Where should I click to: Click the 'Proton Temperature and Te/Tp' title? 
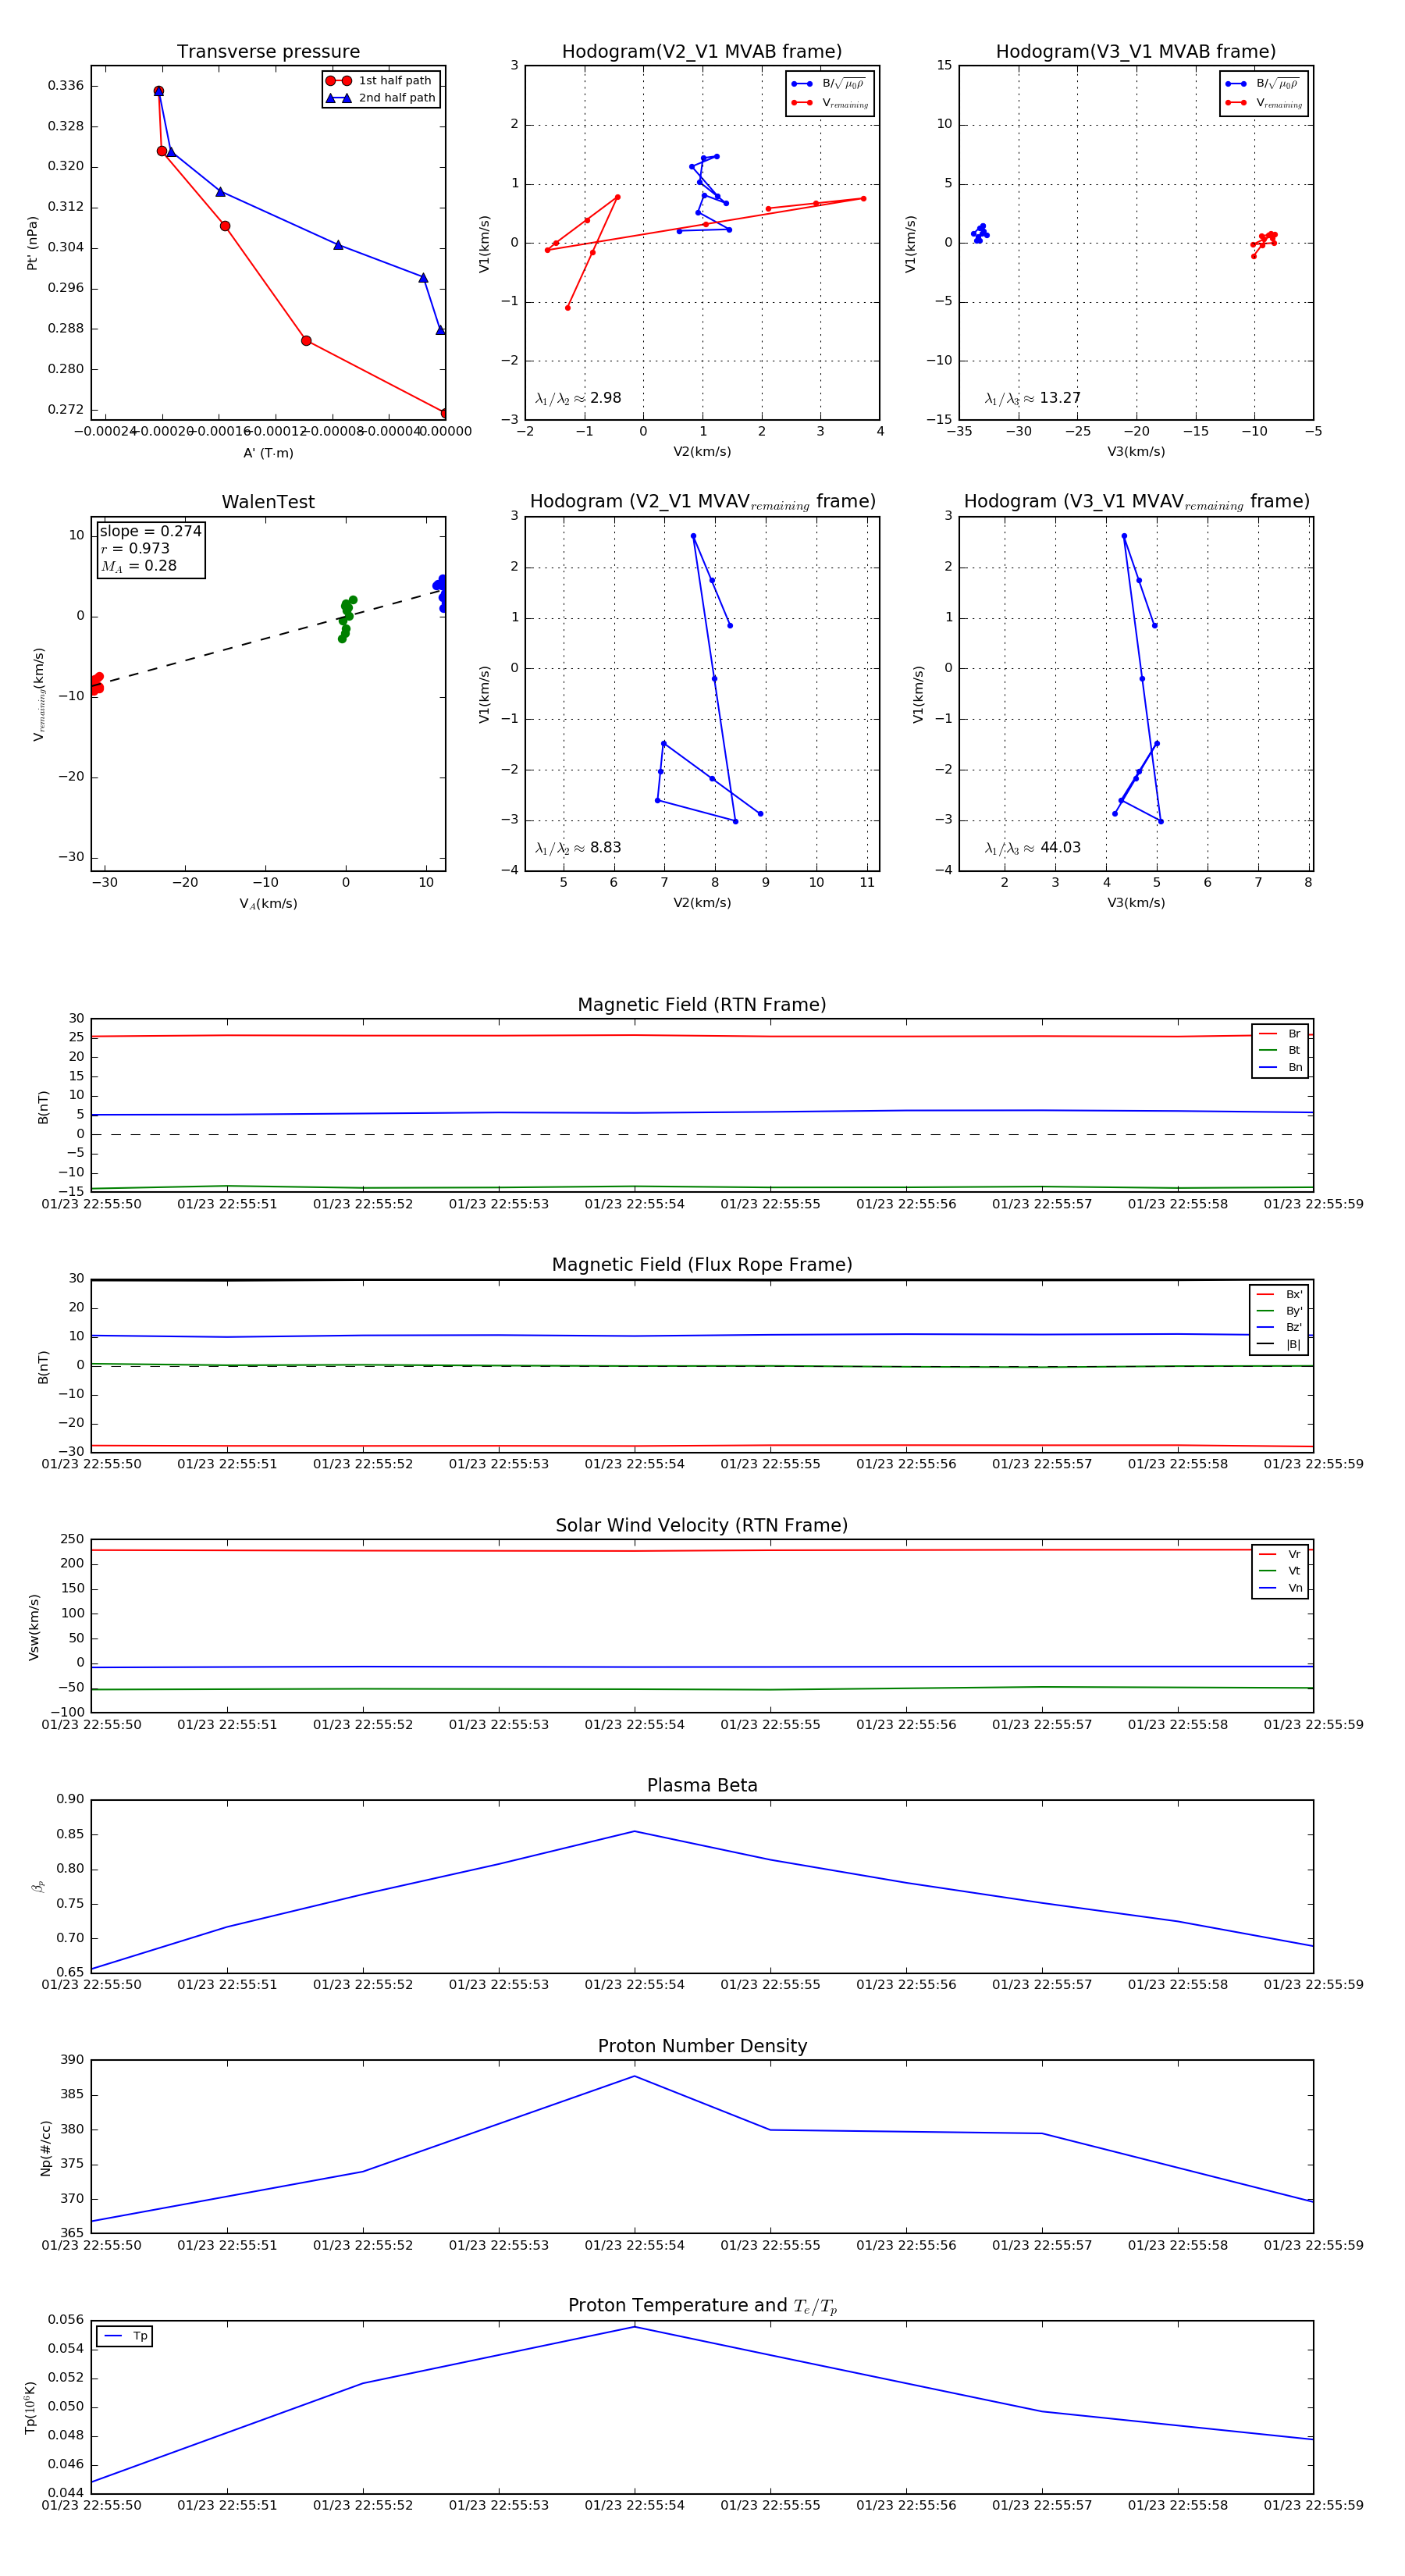pyautogui.click(x=702, y=2306)
